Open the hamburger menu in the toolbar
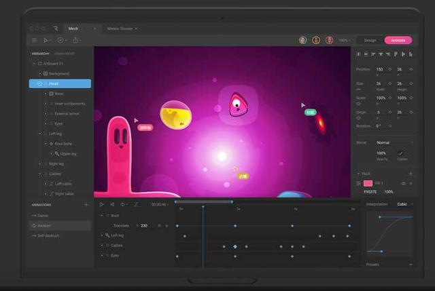Viewport: 435px width, 291px height. [34, 40]
